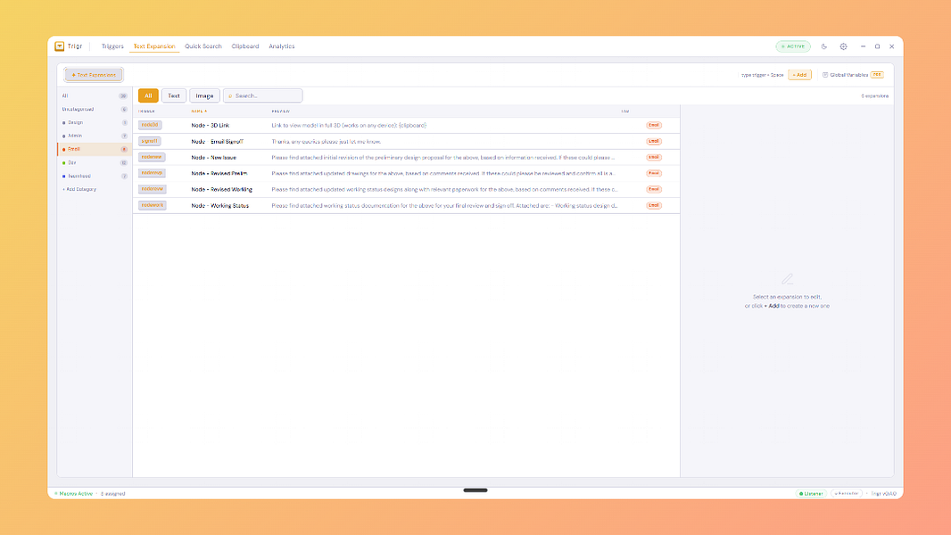Filter expansions by Text
Image resolution: width=951 pixels, height=535 pixels.
pos(173,95)
